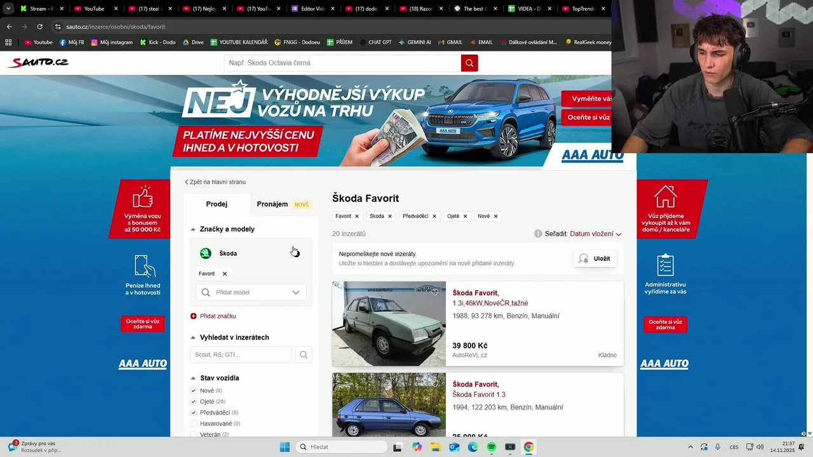Select the Prodej tab

pyautogui.click(x=217, y=204)
